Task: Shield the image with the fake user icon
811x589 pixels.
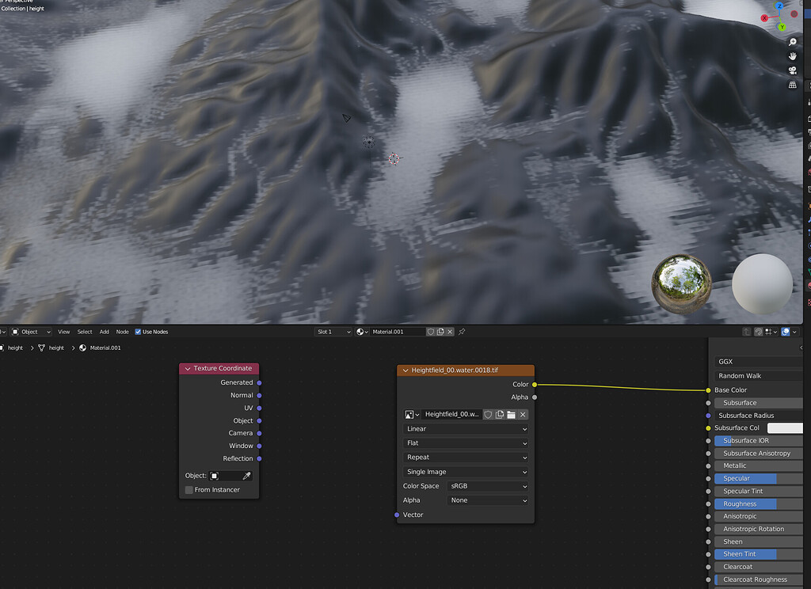Action: [x=488, y=415]
